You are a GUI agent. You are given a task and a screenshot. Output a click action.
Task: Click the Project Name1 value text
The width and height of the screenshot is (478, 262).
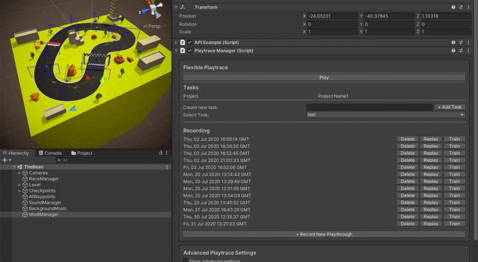tap(333, 96)
